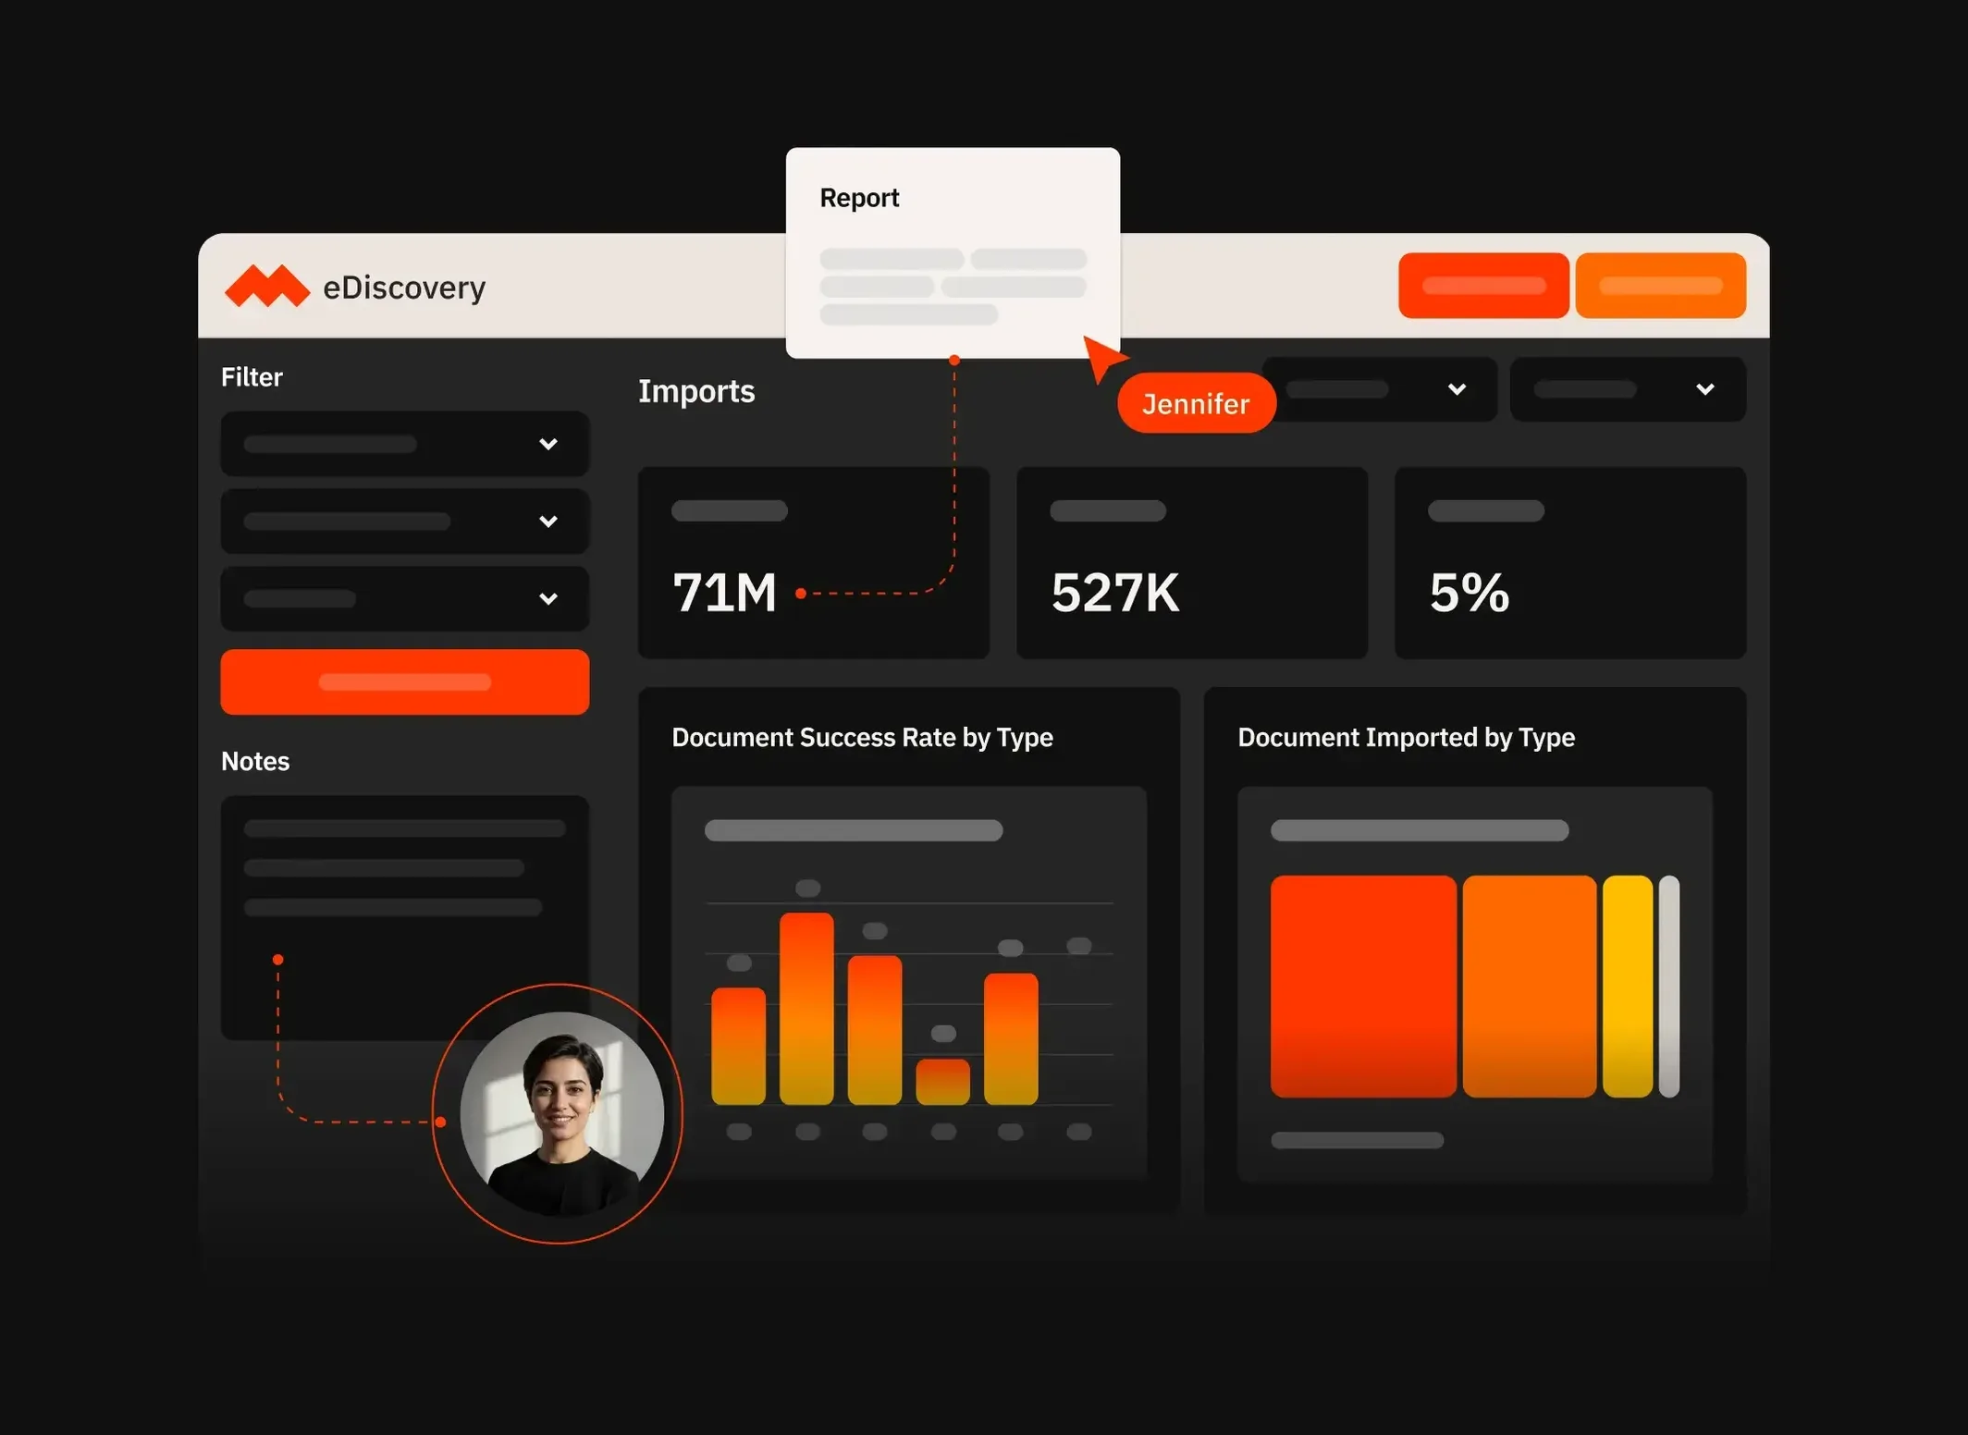Open the second Filter dropdown

404,521
